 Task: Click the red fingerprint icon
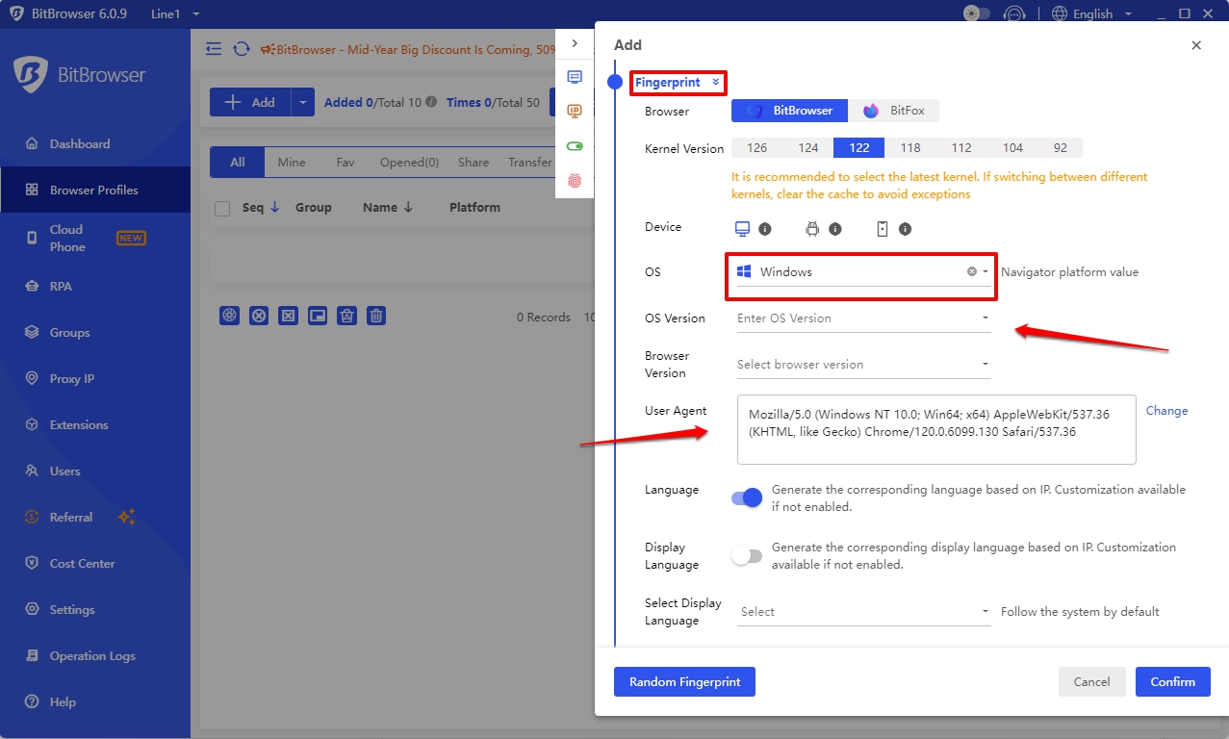(x=575, y=180)
